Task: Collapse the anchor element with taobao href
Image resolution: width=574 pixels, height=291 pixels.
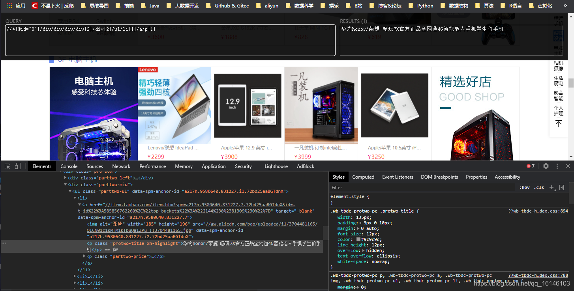Action: (x=79, y=205)
